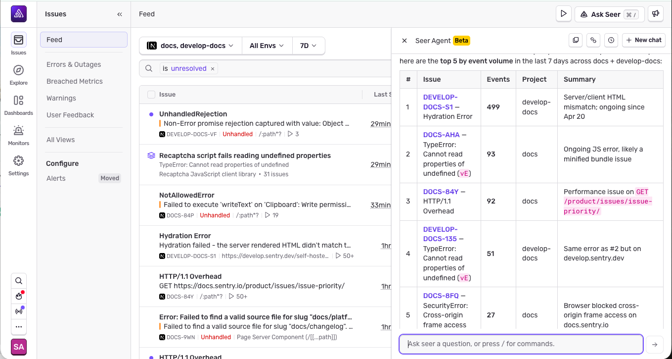This screenshot has width=672, height=359.
Task: Open the three-dot more menu in sidebar
Action: (19, 327)
